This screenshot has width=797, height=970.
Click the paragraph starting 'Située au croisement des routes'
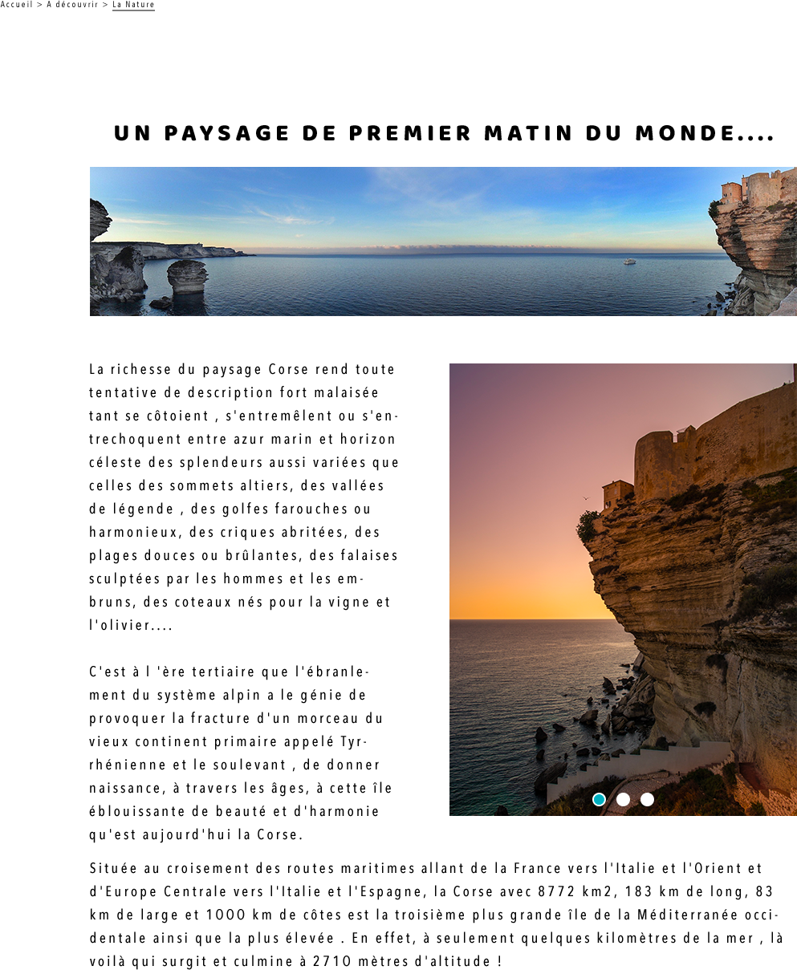(437, 915)
